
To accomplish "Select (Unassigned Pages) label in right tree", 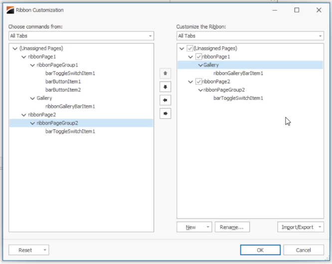I will point(215,48).
